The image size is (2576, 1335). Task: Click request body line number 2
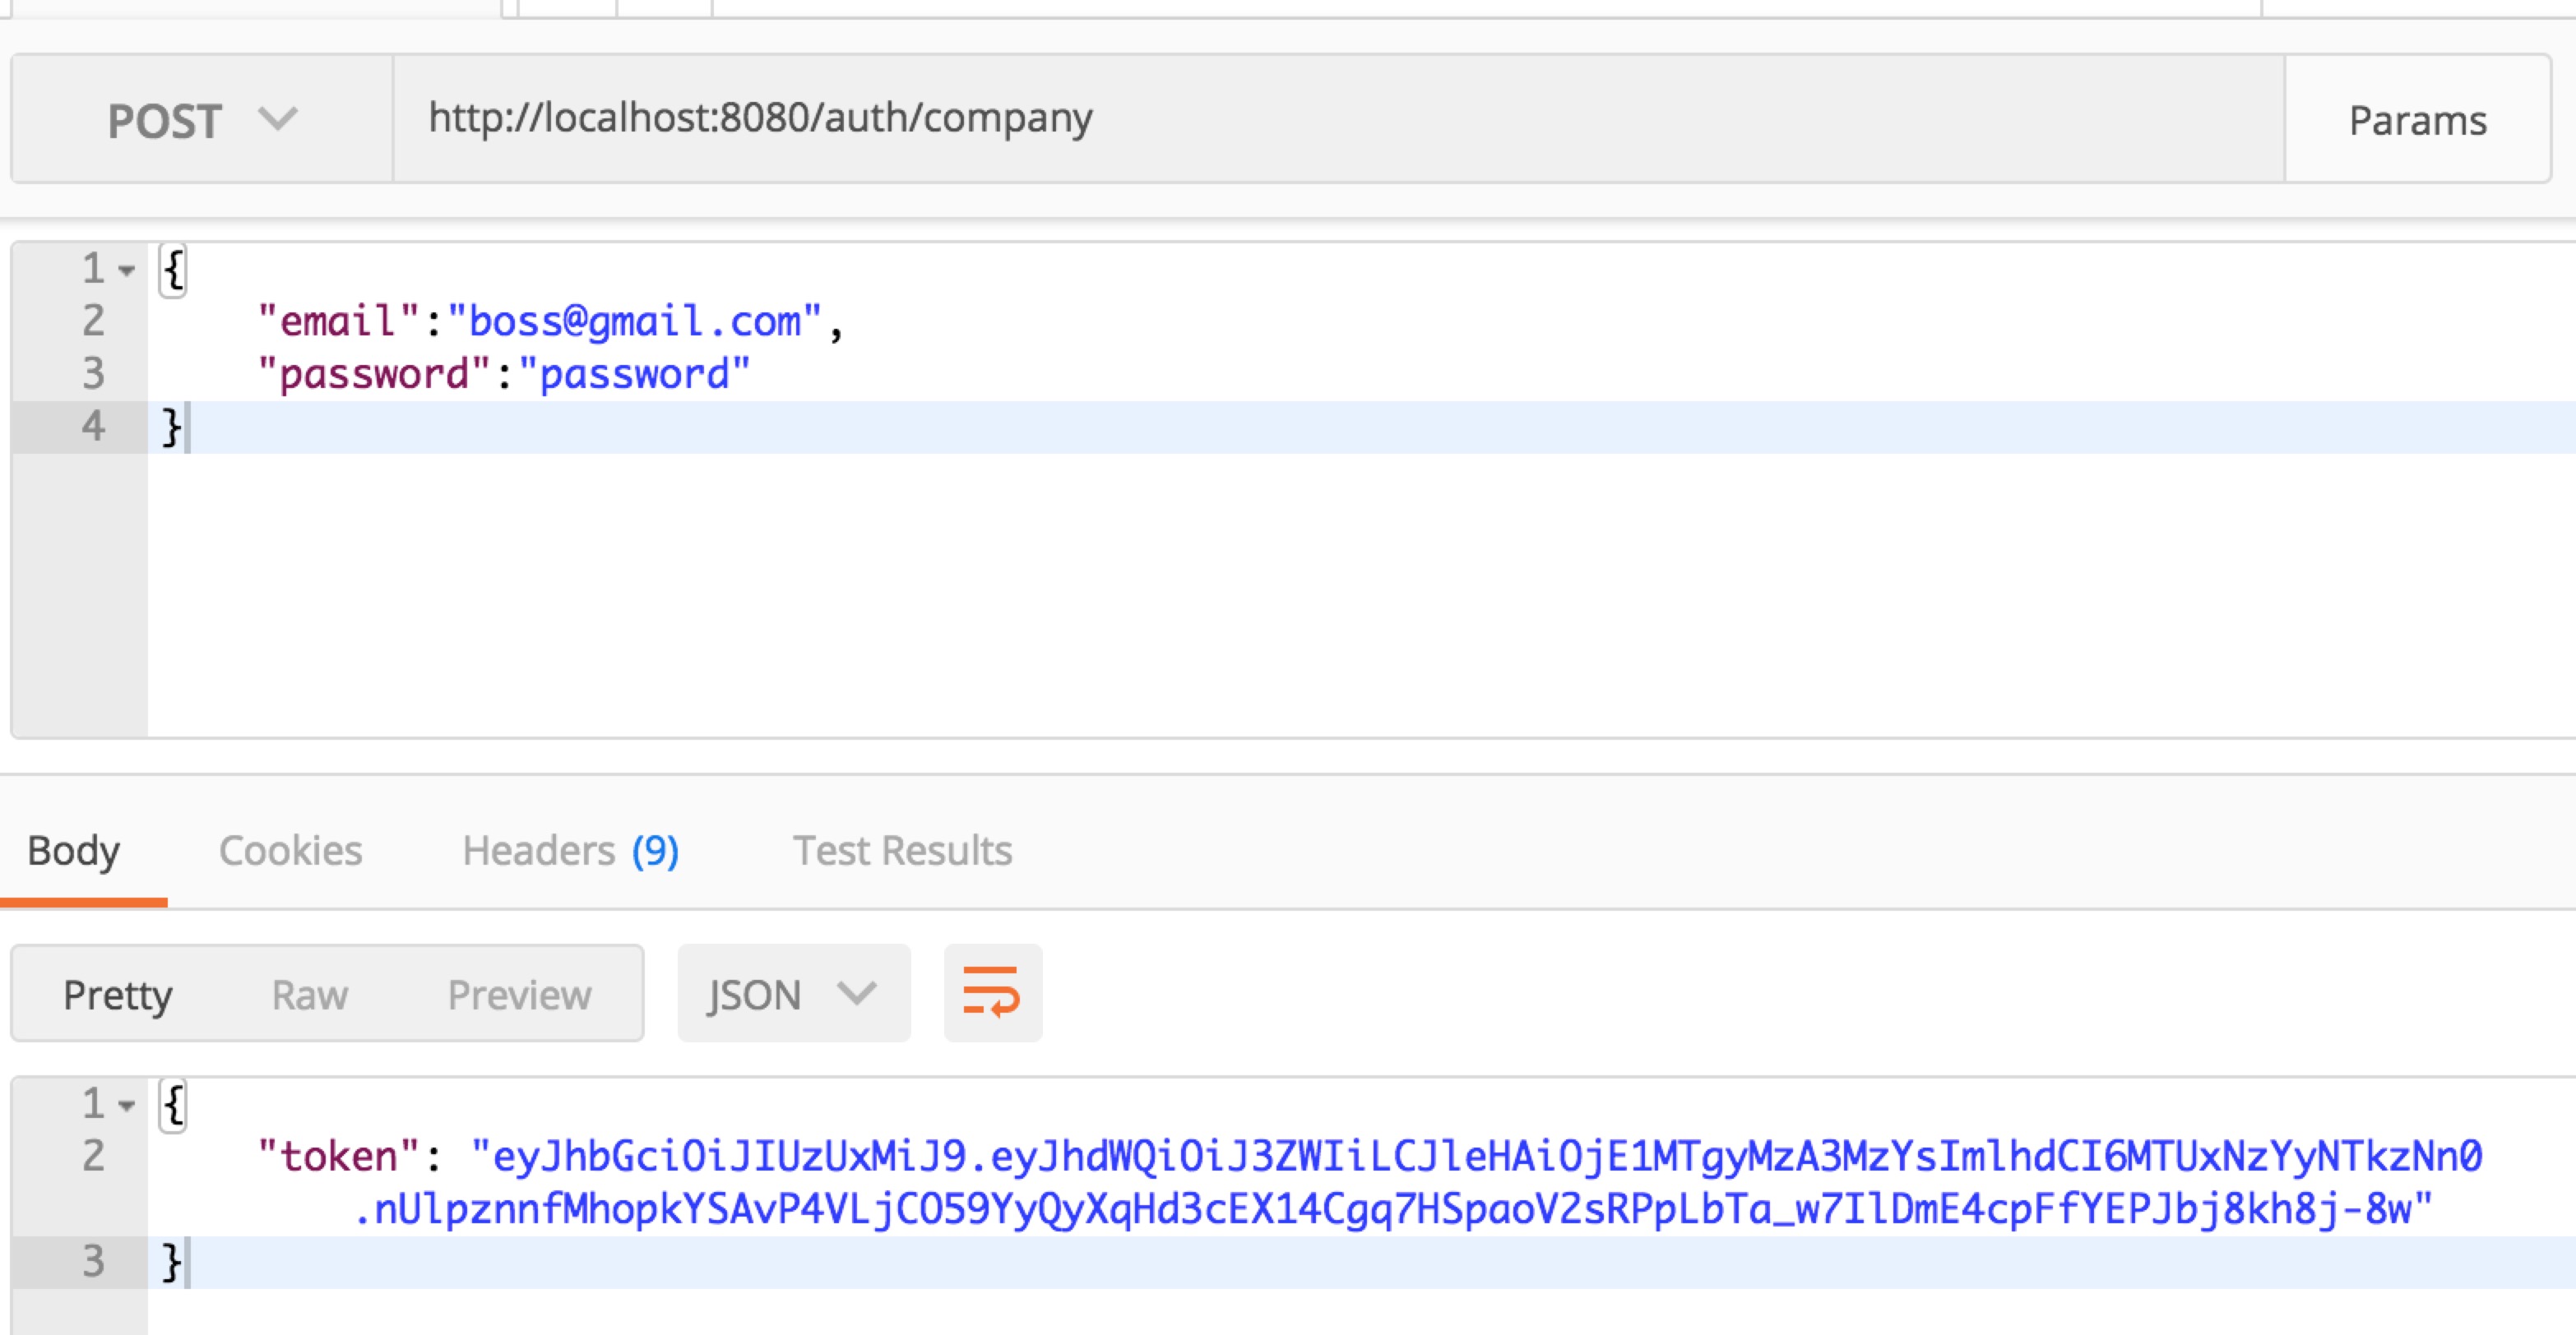93,321
